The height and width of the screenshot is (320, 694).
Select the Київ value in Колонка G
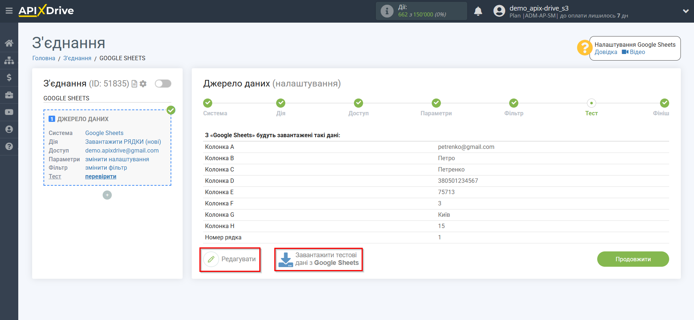coord(444,215)
